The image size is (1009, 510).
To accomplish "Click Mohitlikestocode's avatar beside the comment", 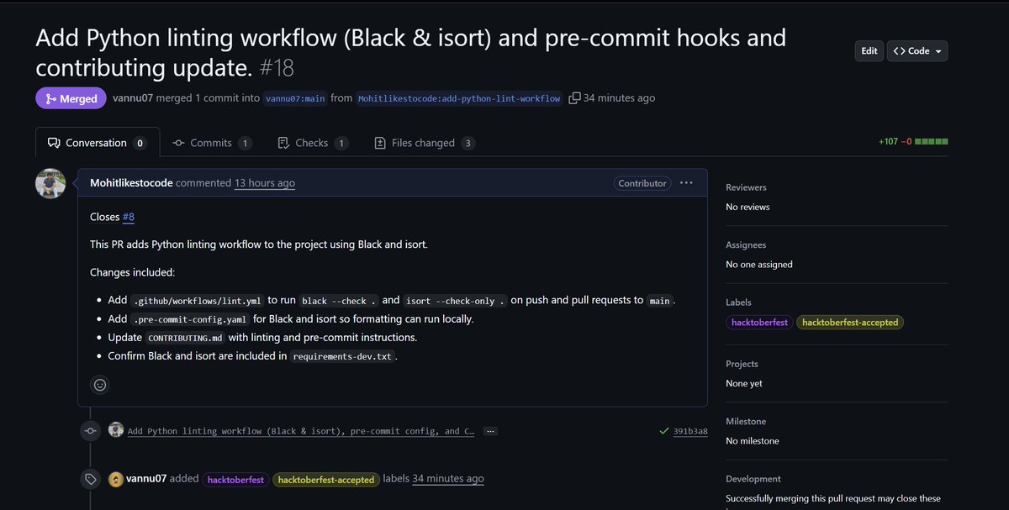I will (x=50, y=183).
